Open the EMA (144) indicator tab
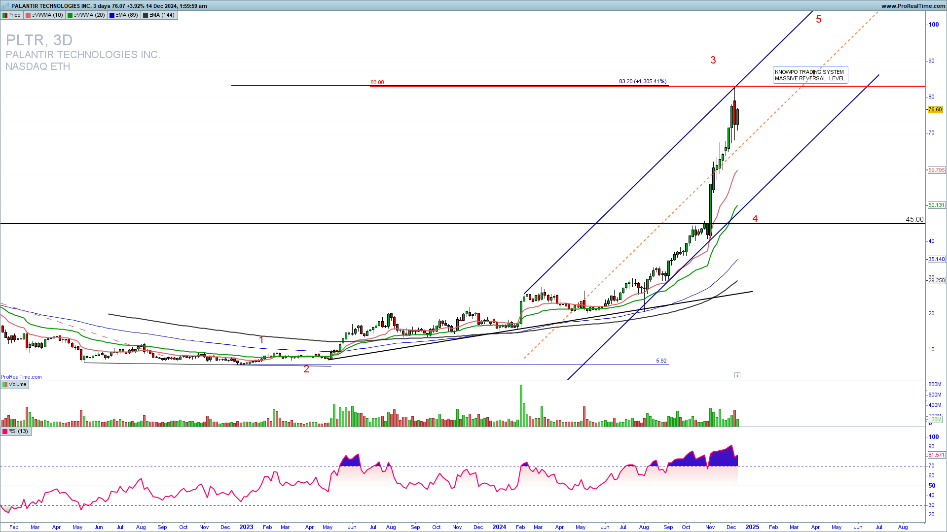This screenshot has height=532, width=947. tap(159, 15)
